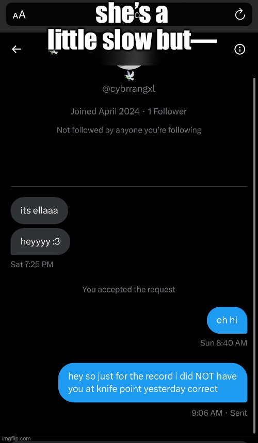Tap the "9:06 AM · Sent" status
Viewport: 258px width, 443px height.
(219, 413)
